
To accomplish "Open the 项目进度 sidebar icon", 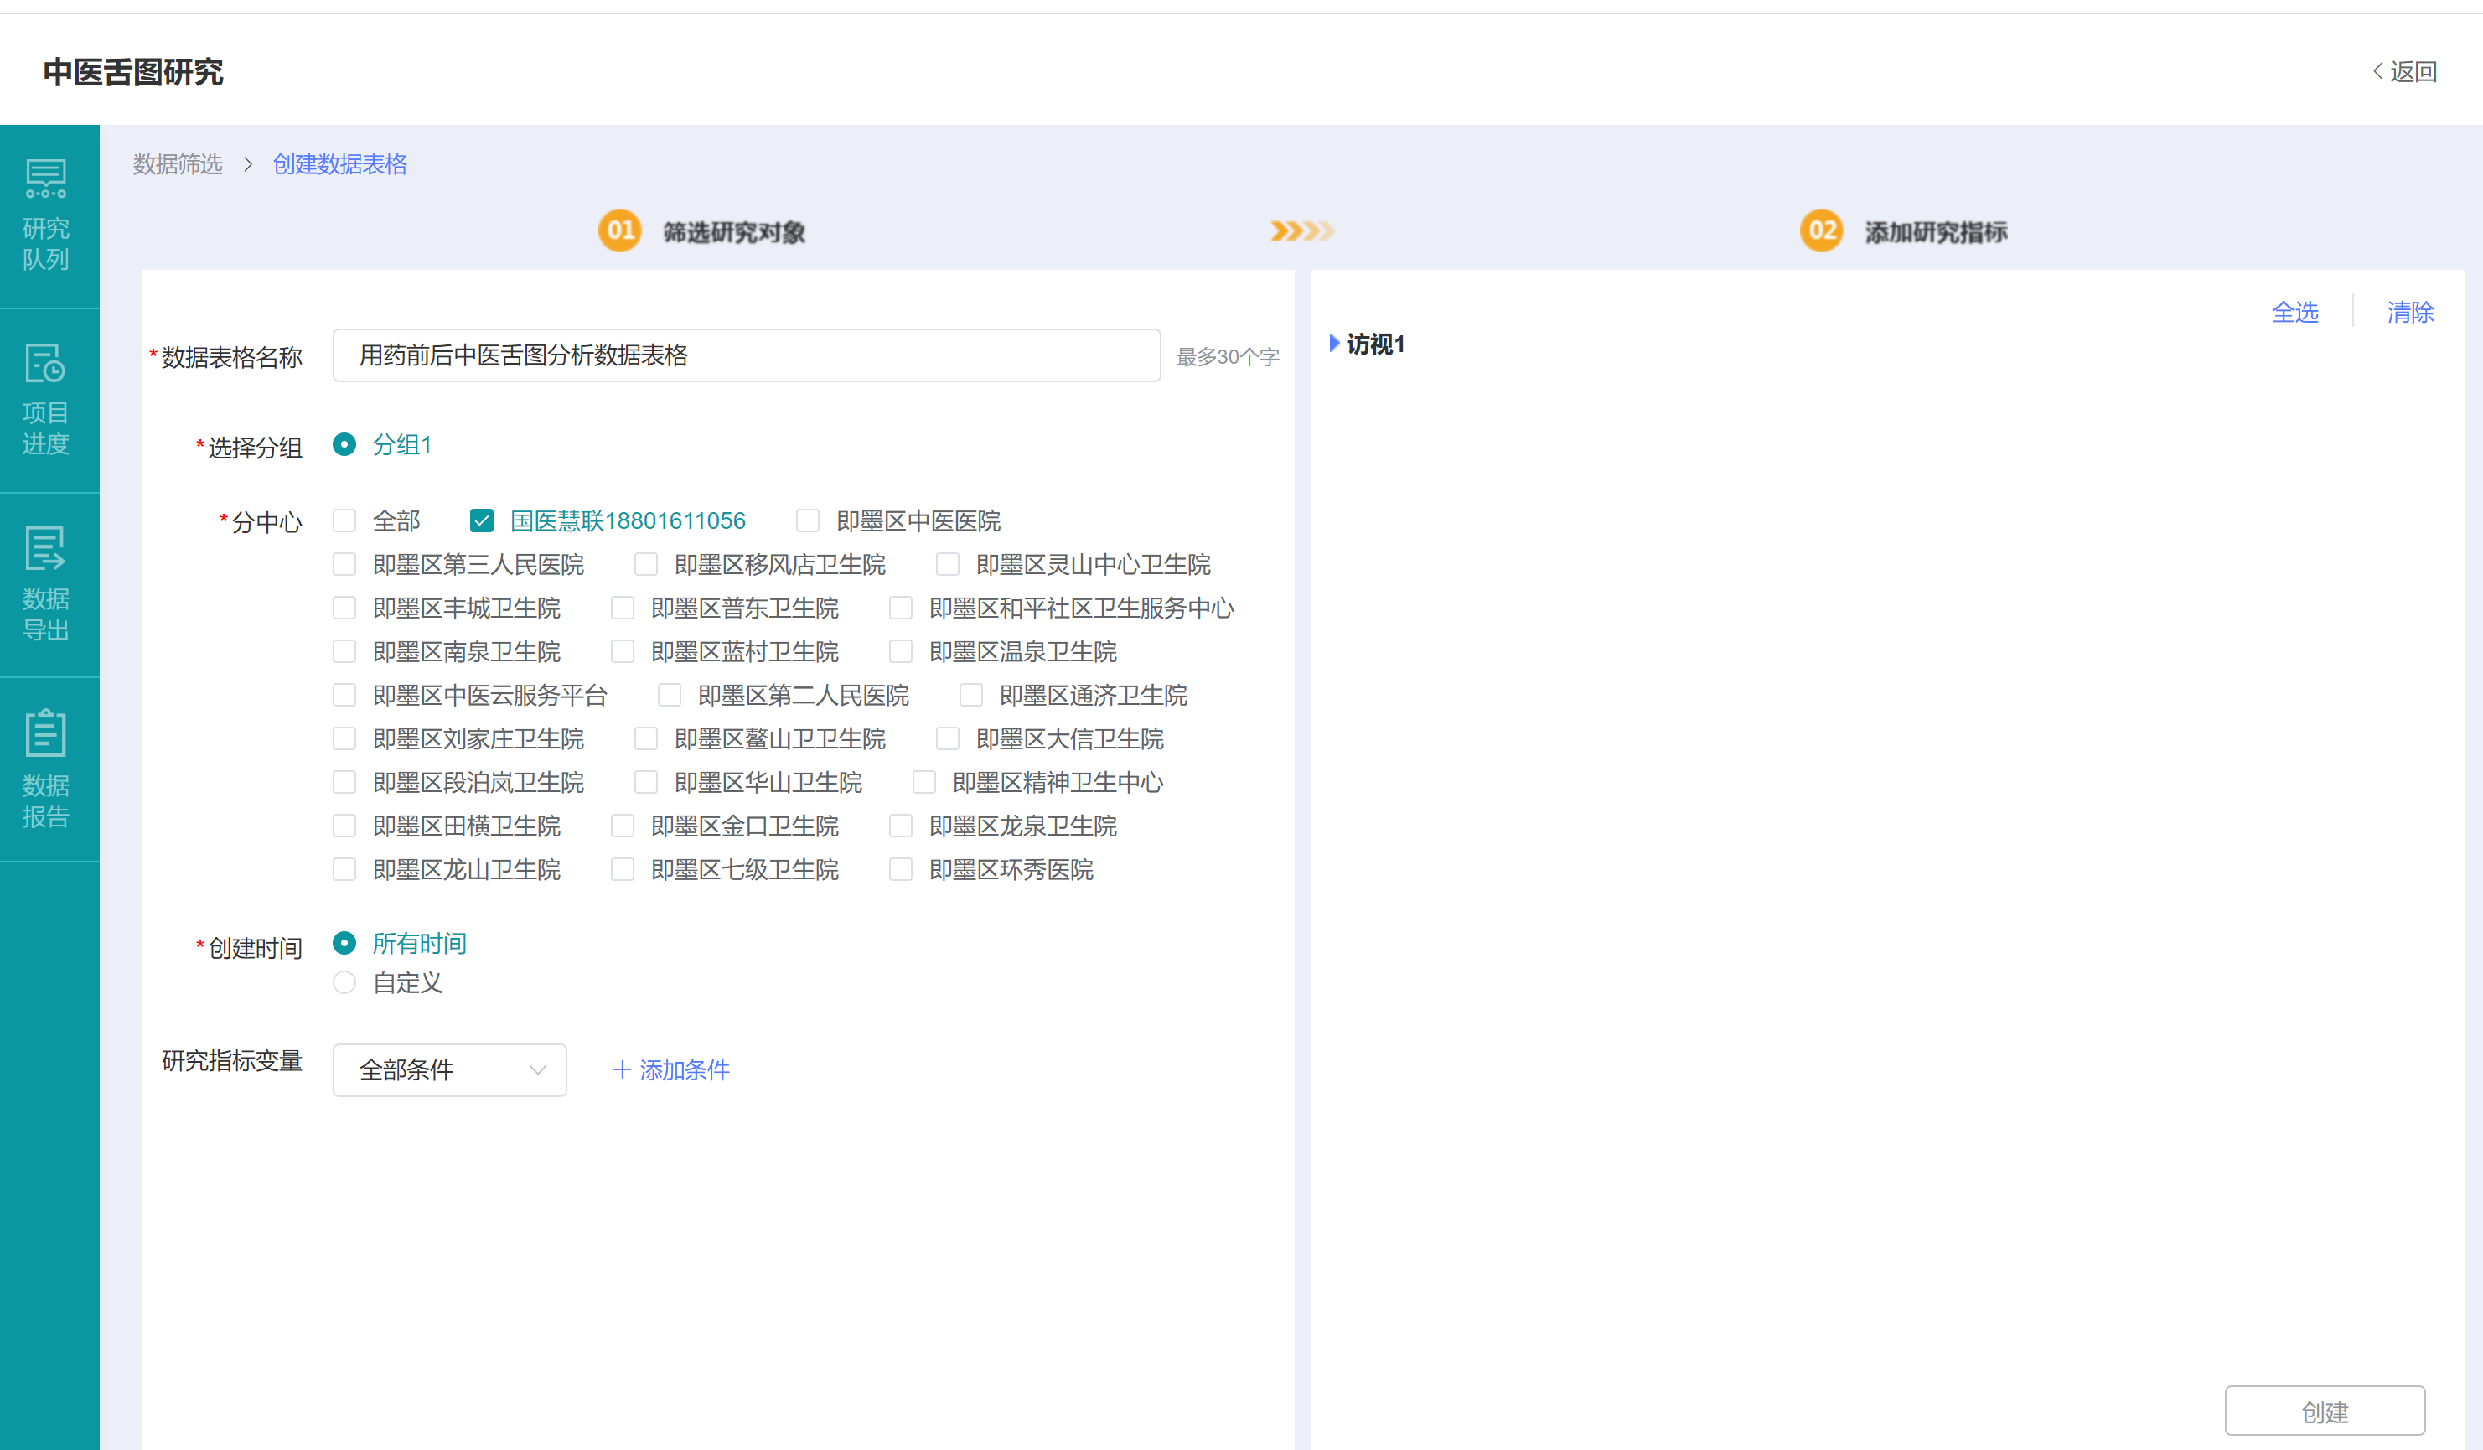I will 46,364.
